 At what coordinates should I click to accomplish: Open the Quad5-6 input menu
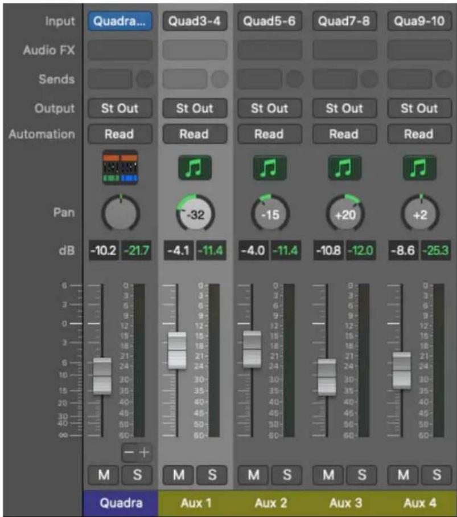tap(270, 21)
